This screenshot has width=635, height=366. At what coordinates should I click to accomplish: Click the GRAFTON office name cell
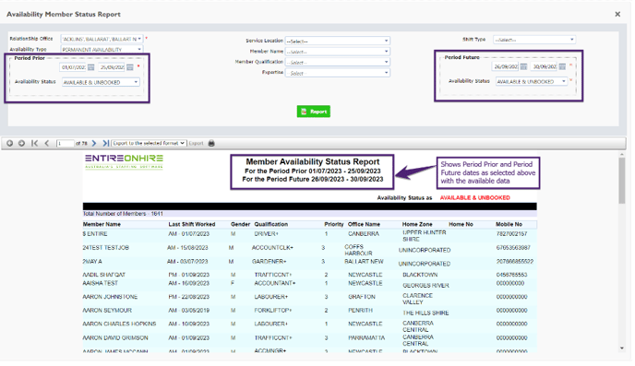(362, 297)
